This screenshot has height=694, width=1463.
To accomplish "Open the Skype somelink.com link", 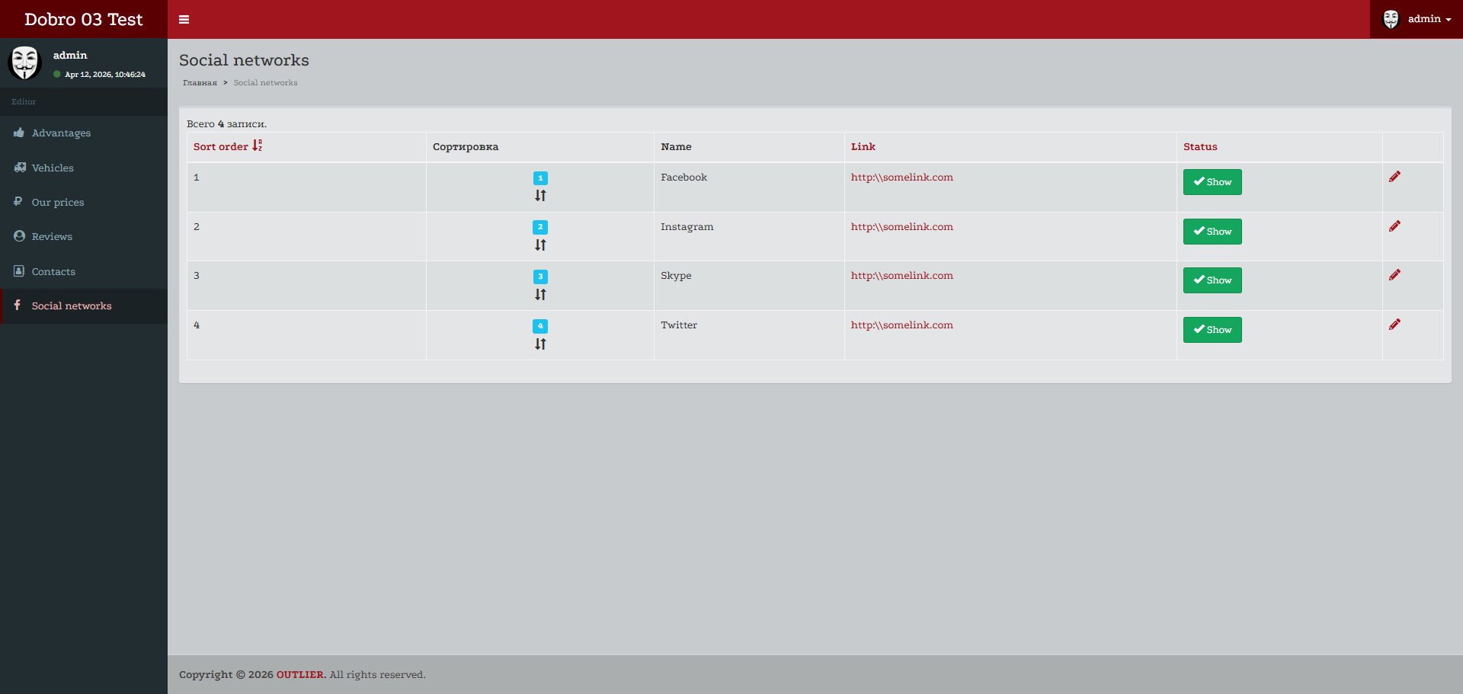I will [901, 276].
